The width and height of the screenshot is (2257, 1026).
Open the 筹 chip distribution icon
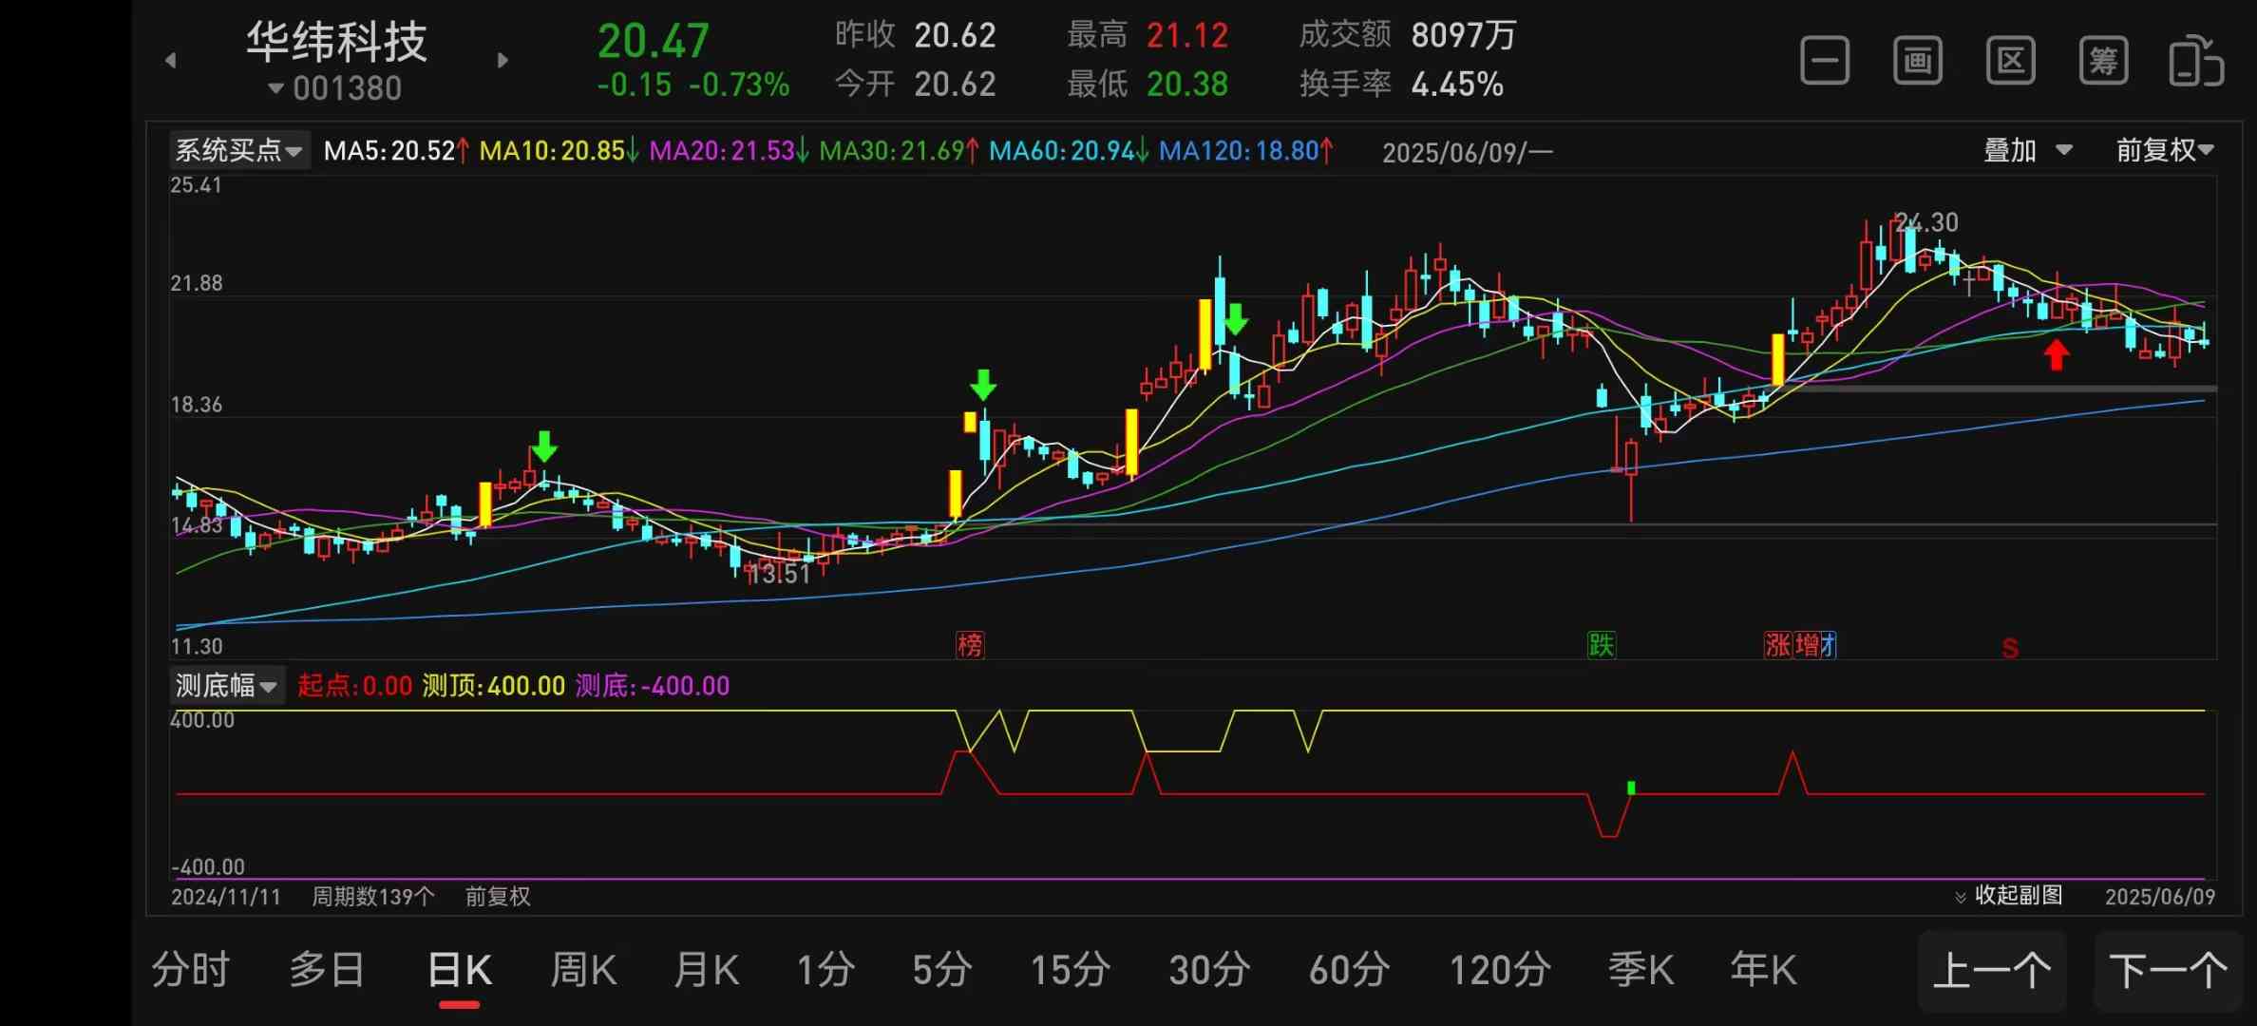point(2104,62)
